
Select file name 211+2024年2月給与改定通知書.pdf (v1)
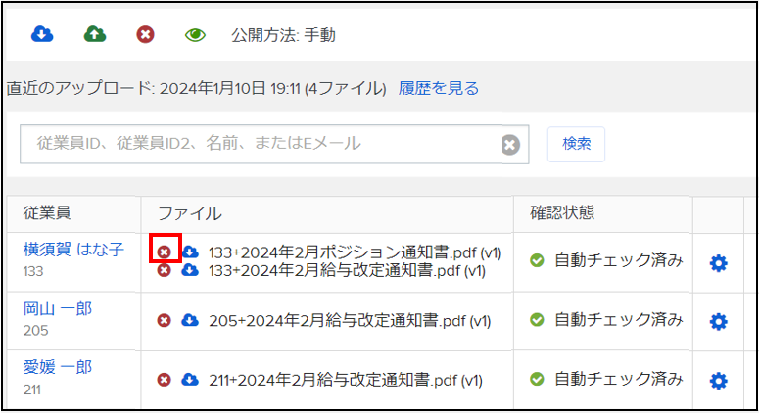click(346, 380)
